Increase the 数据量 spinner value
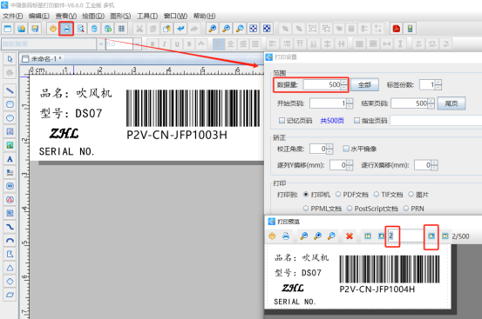 [x=344, y=82]
